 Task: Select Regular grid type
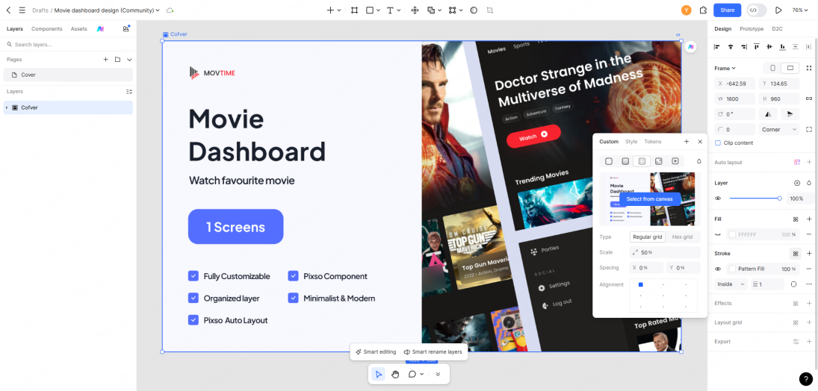tap(648, 237)
